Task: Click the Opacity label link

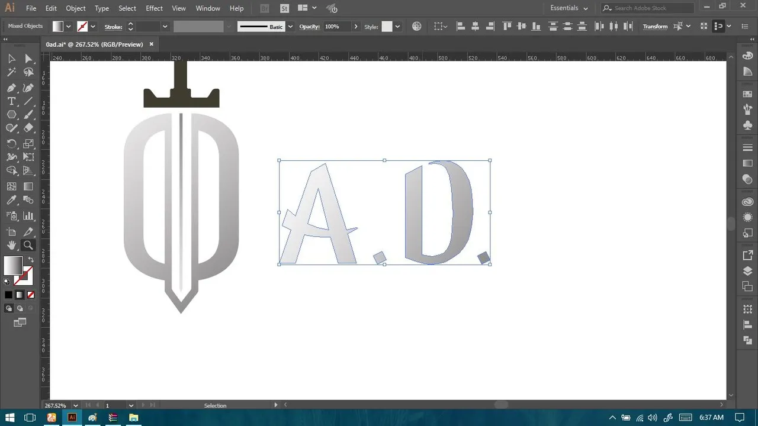Action: [309, 27]
